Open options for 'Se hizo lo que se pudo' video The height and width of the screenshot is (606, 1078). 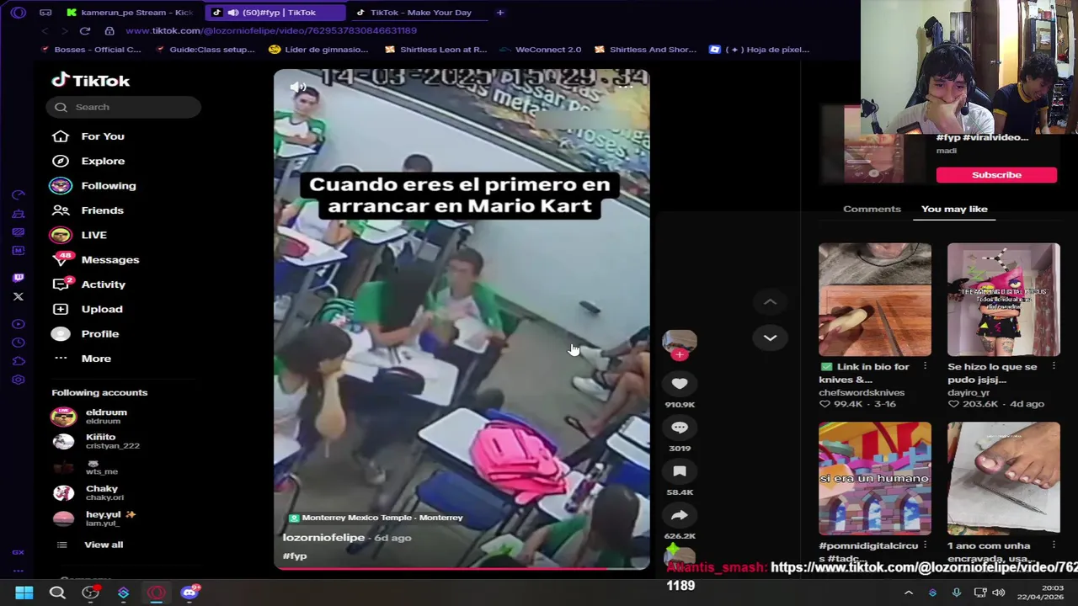pos(1054,367)
